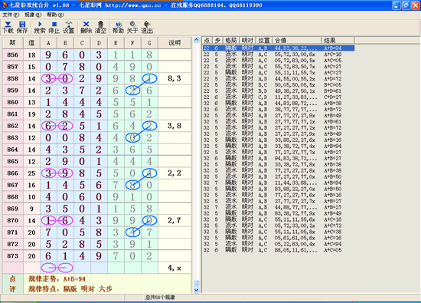Image resolution: width=421 pixels, height=303 pixels.
Task: Click the 位置 column header
Action: (264, 41)
